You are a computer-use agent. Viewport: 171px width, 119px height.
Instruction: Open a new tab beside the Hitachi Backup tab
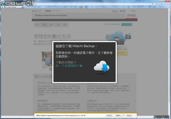coord(24,7)
